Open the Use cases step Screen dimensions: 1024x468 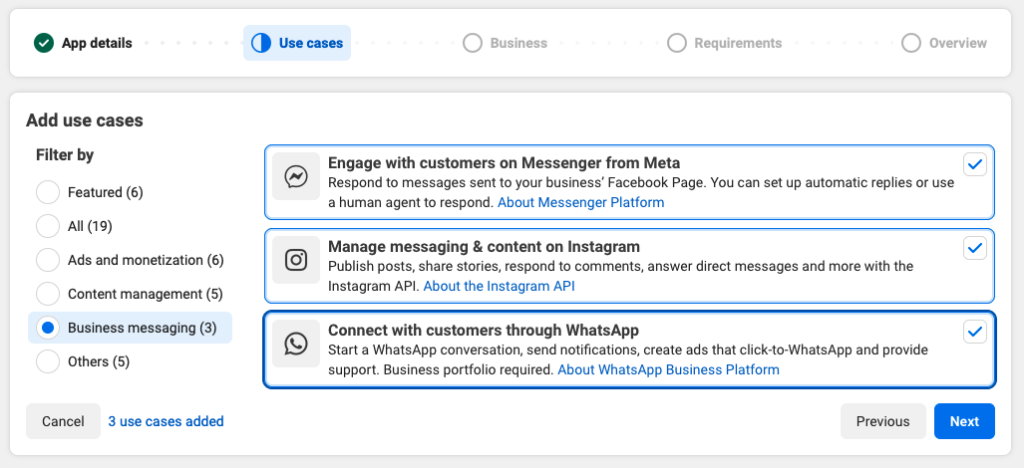click(297, 43)
